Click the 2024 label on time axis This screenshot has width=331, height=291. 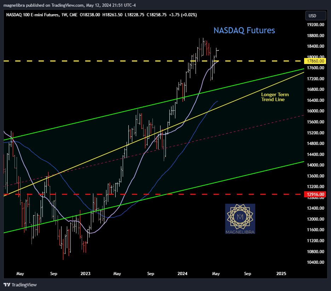point(182,273)
